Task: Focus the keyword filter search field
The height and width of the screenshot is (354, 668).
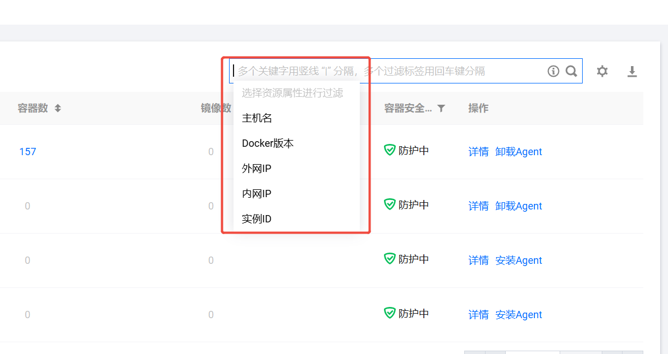Action: coord(387,71)
